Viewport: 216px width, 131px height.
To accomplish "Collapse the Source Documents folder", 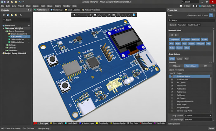I will click(5, 31).
